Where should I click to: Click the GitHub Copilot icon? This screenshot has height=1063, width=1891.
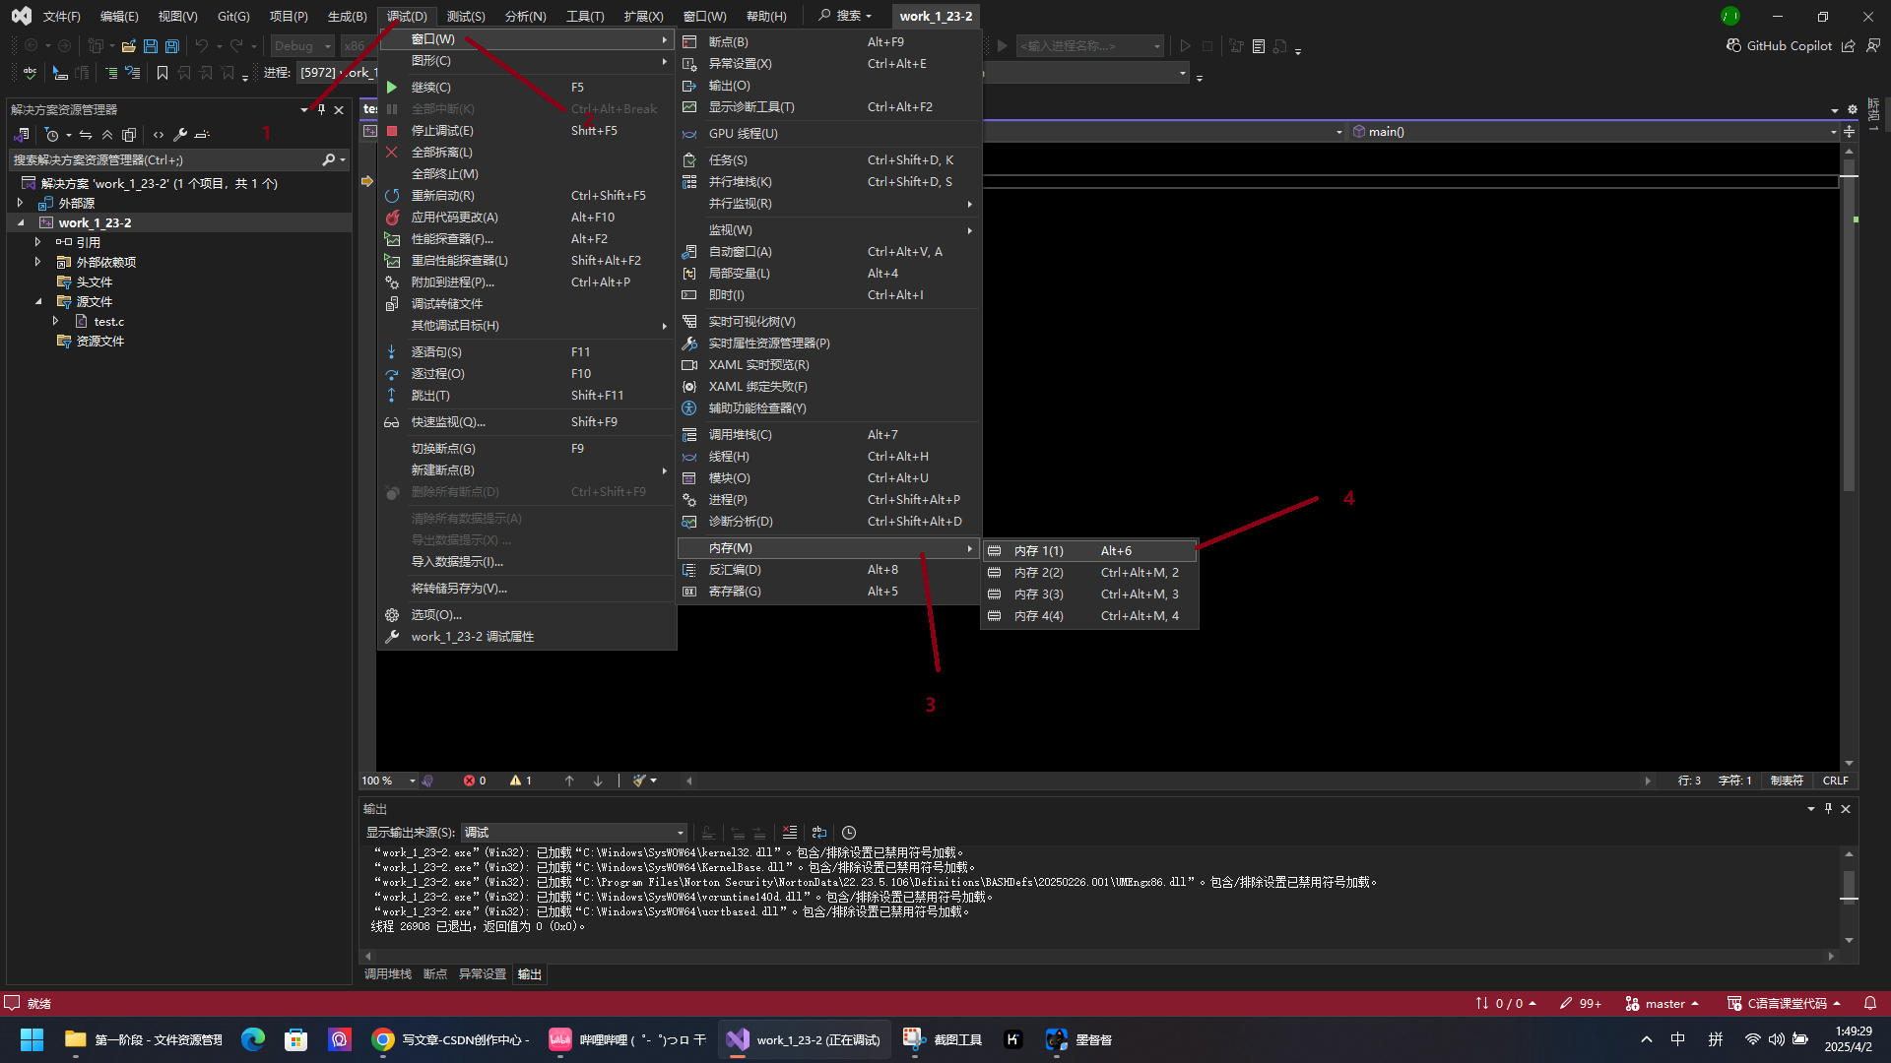click(x=1734, y=45)
